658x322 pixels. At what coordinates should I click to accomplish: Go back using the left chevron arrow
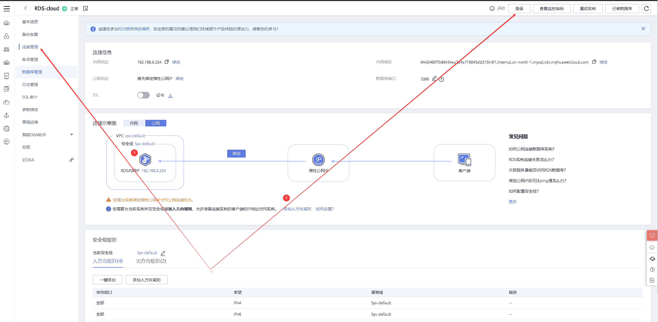tap(25, 8)
